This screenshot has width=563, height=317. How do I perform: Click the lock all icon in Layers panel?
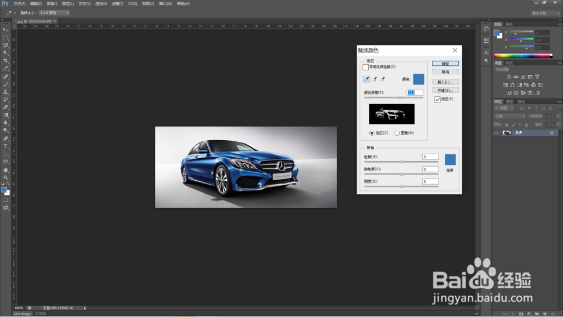tap(526, 124)
